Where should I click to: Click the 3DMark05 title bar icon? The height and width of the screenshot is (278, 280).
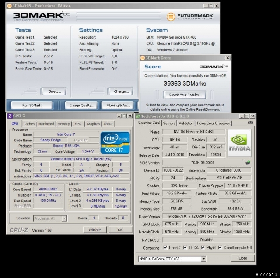(9, 6)
